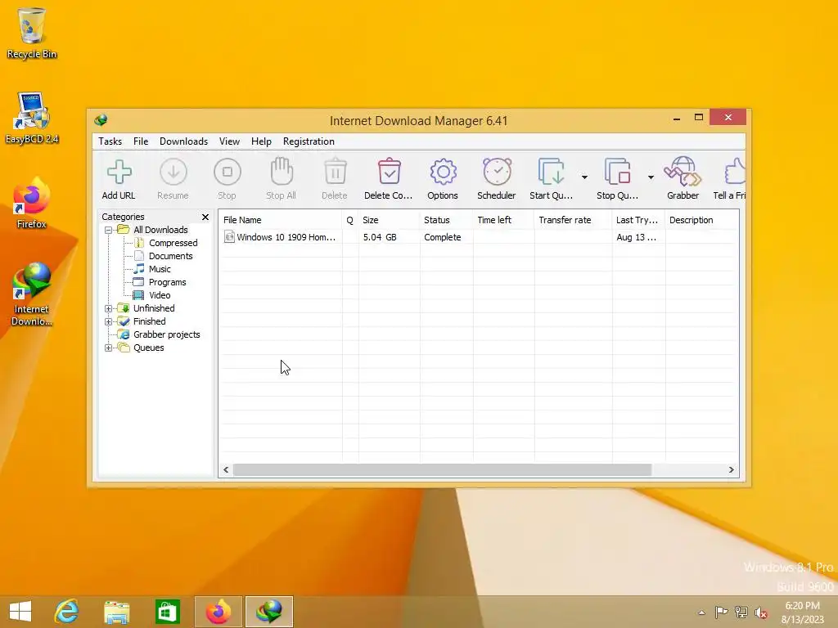
Task: Open the Help menu
Action: coord(261,141)
